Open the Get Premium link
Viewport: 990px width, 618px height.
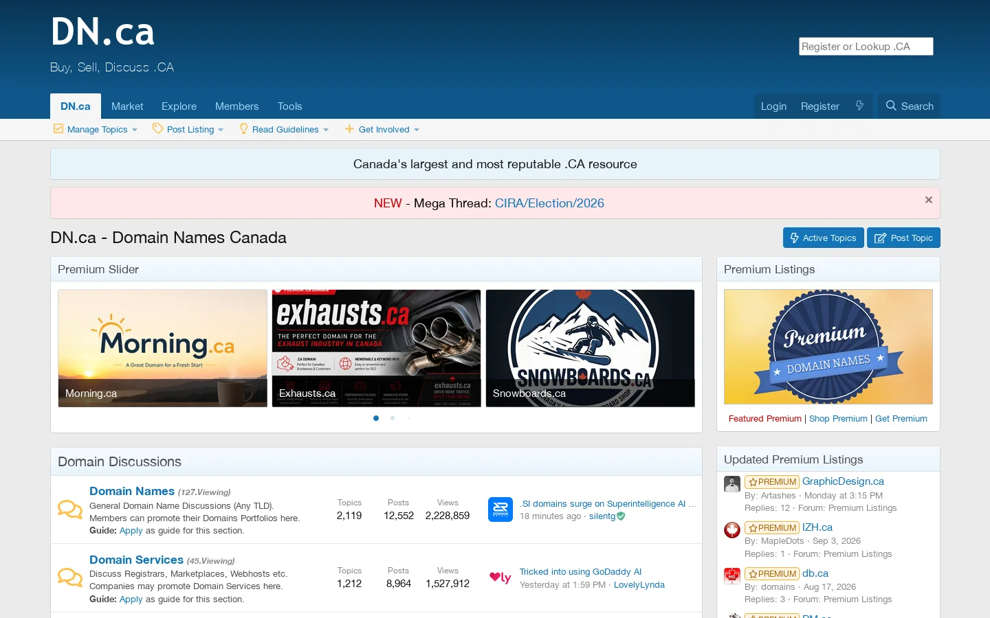click(901, 419)
